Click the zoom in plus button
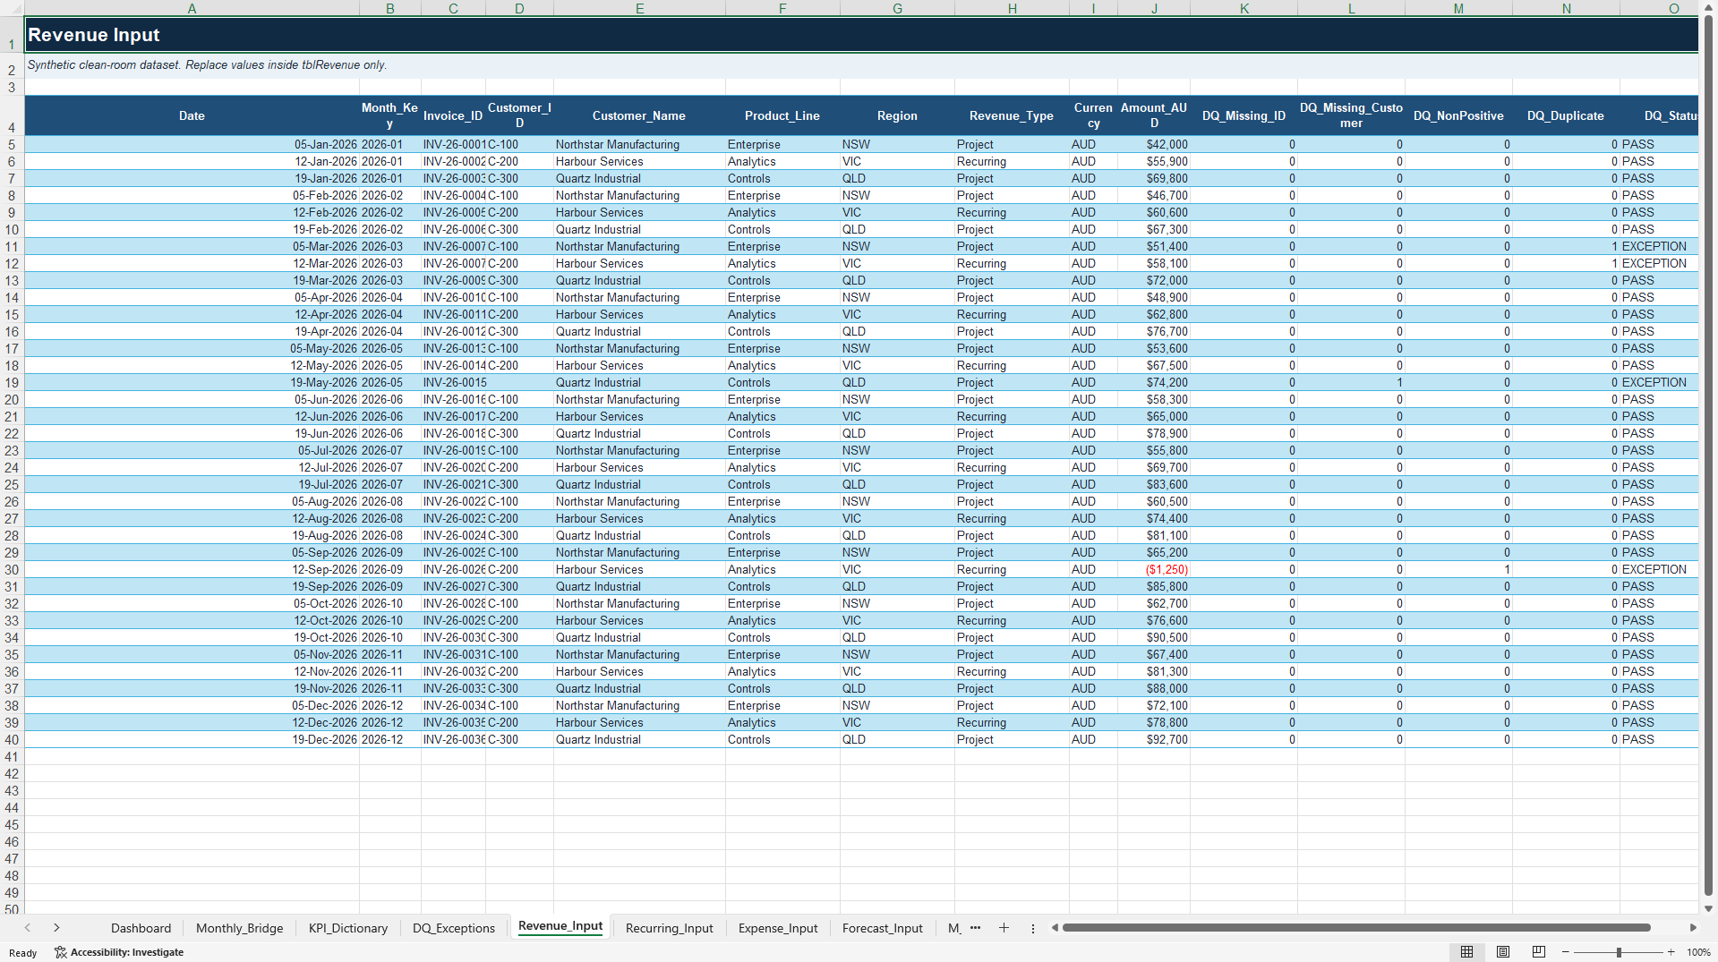Viewport: 1718px width, 962px height. [x=1671, y=952]
